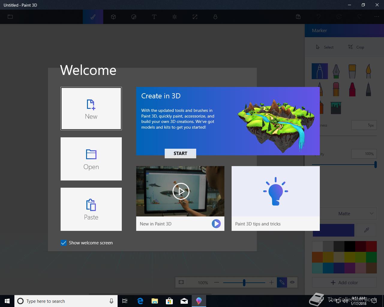Image resolution: width=384 pixels, height=307 pixels.
Task: Click the current color navy swatch
Action: (x=333, y=230)
